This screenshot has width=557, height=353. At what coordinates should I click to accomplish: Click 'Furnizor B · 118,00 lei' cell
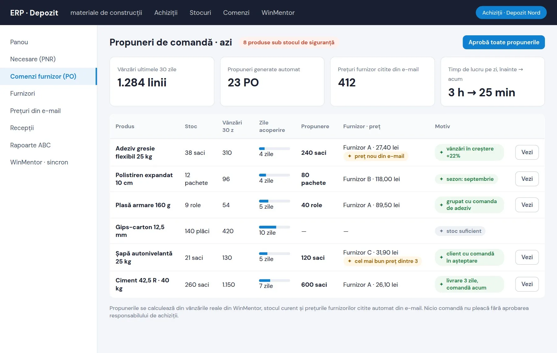[x=371, y=179]
